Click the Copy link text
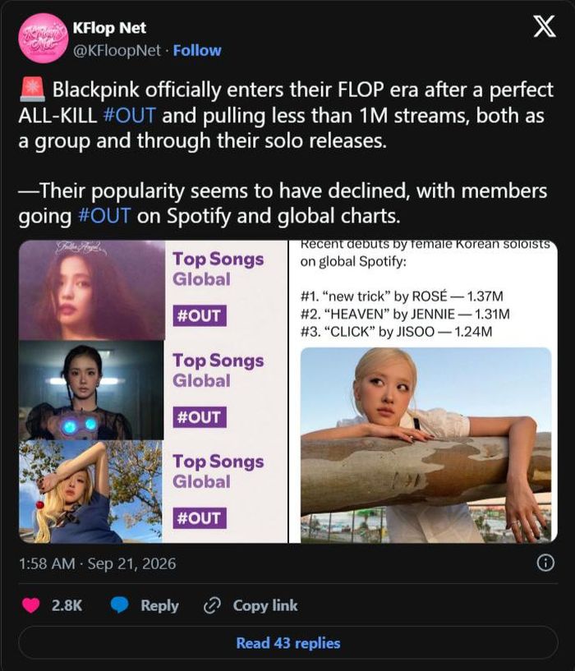 point(265,605)
